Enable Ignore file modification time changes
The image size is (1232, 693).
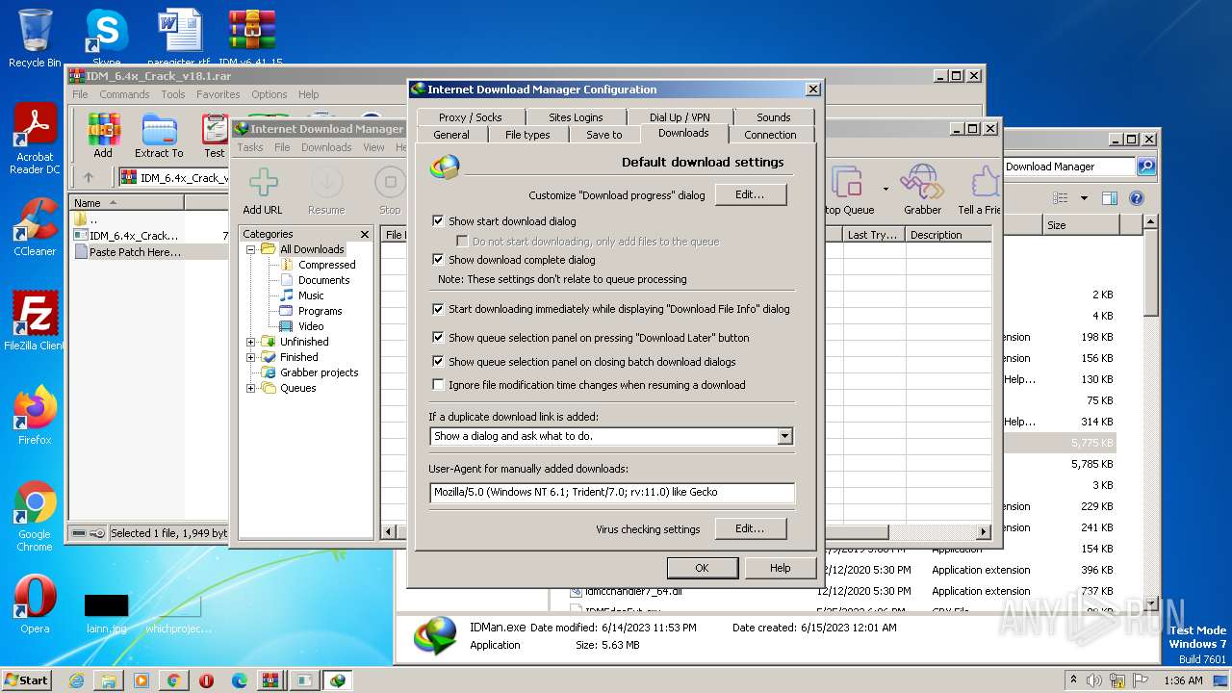439,385
